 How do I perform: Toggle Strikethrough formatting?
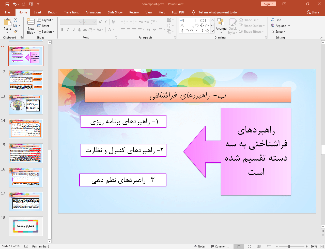click(x=85, y=30)
